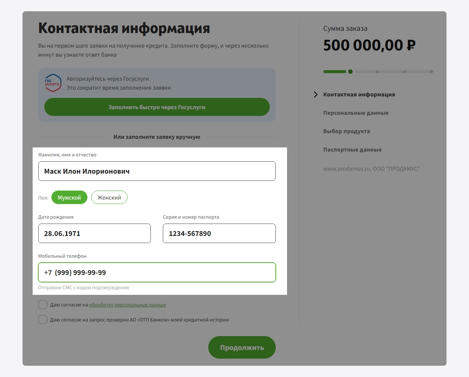Click the chevron beside Контактная информация
This screenshot has height=377, width=469.
click(x=316, y=95)
